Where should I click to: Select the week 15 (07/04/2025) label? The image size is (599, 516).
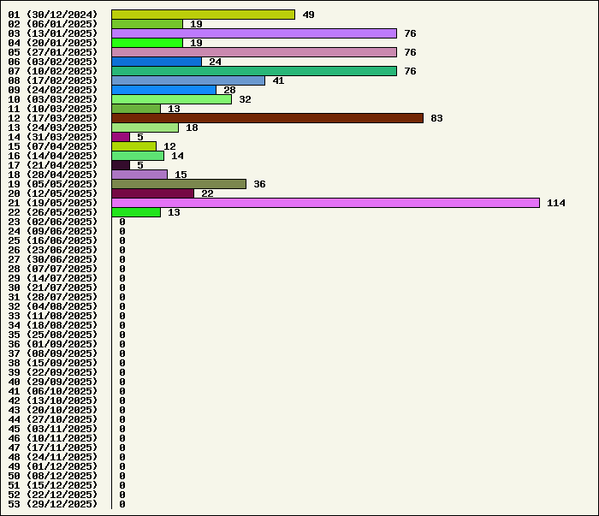[53, 146]
